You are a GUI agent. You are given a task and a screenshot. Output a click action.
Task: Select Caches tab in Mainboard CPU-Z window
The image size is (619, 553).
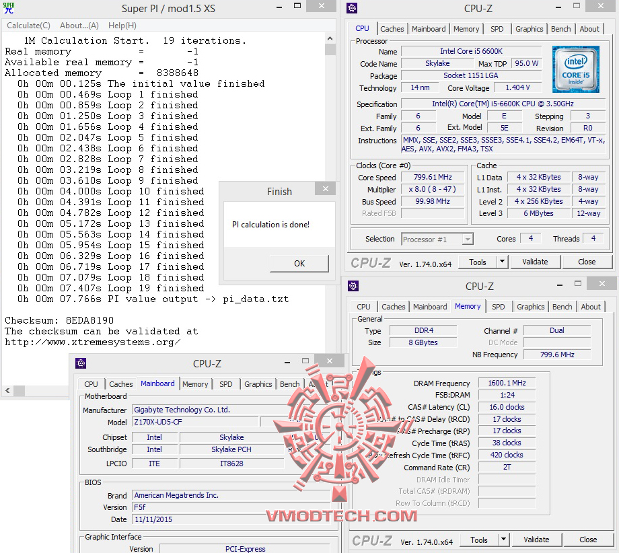(x=121, y=384)
